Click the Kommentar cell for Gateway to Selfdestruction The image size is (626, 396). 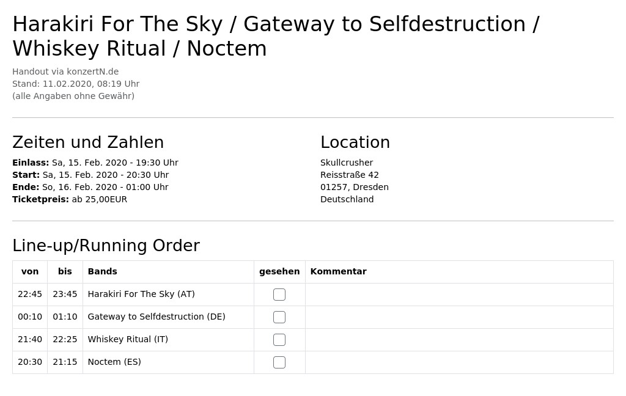pos(459,317)
